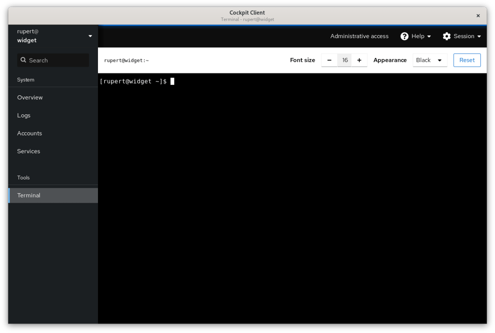Open the Logs page

point(24,115)
